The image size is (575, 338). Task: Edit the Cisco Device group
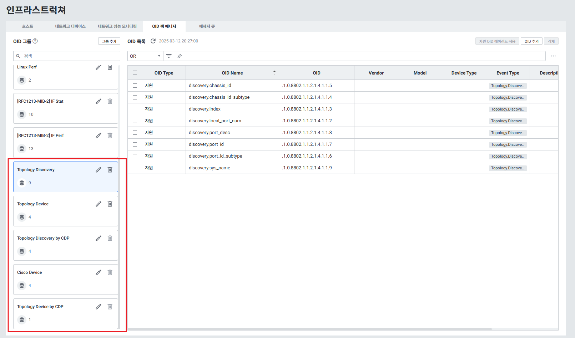pos(99,272)
